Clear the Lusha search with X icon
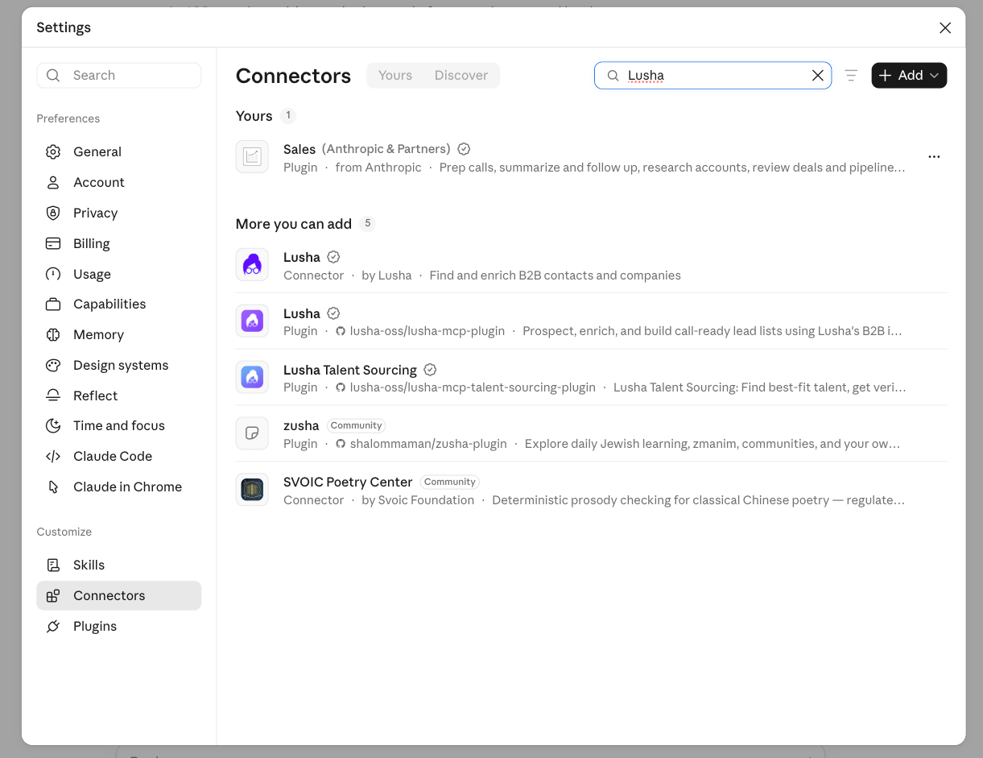This screenshot has height=758, width=983. point(817,75)
